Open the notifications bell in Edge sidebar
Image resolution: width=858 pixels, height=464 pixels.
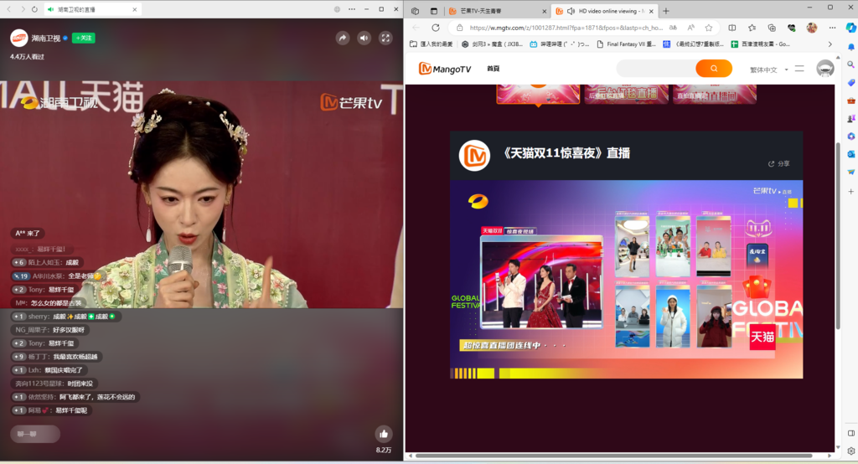(x=851, y=47)
